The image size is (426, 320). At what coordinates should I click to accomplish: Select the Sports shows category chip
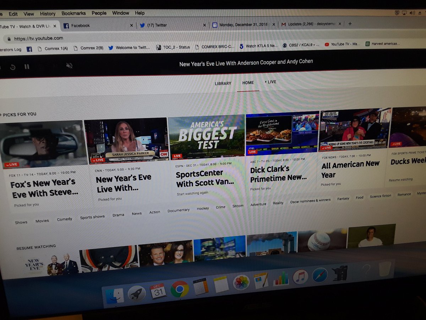92,217
